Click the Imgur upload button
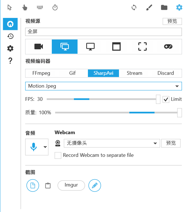Screen dimensions: 187x212 71,185
